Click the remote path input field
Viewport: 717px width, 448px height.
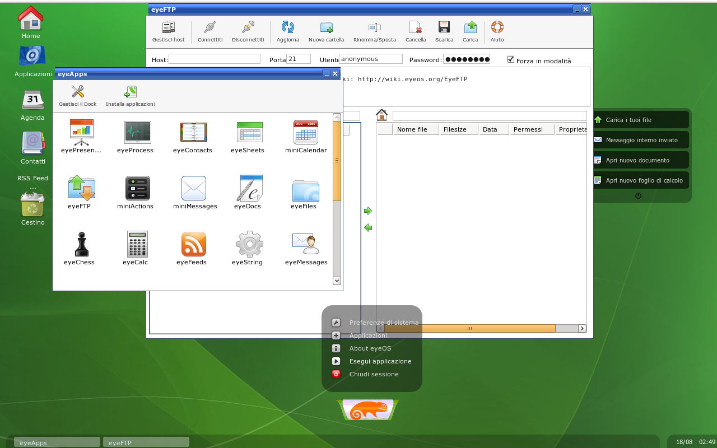click(x=490, y=116)
